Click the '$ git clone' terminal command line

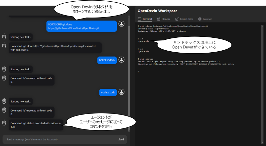173,26
